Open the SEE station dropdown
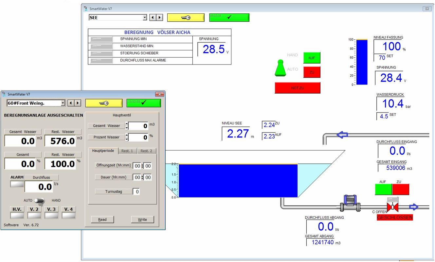This screenshot has width=435, height=262. point(145,18)
